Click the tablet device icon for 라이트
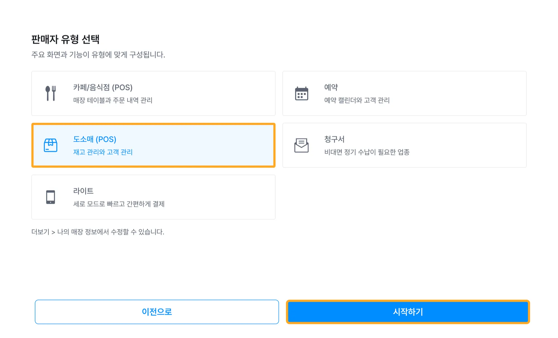The width and height of the screenshot is (558, 338). point(50,197)
